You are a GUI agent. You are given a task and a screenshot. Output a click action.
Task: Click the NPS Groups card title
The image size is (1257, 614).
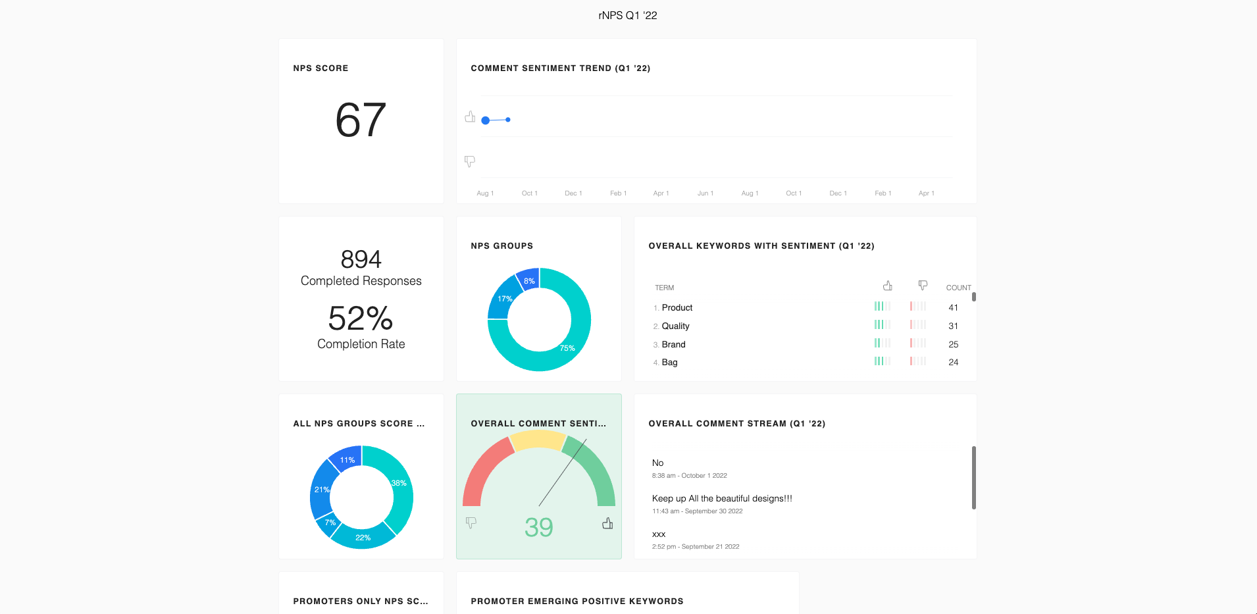tap(501, 245)
